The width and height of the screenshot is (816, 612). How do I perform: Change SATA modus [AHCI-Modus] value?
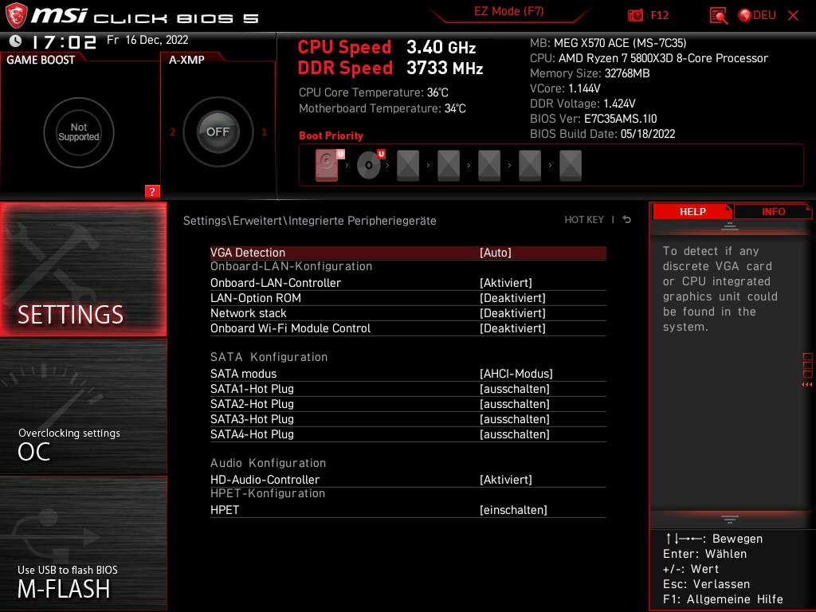point(516,374)
